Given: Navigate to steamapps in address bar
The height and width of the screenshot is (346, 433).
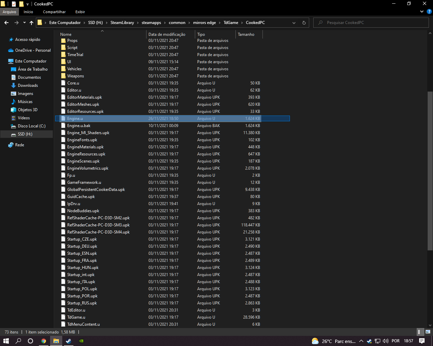Looking at the screenshot, I should pyautogui.click(x=151, y=23).
